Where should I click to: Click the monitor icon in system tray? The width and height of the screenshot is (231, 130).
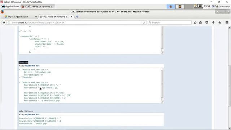pyautogui.click(x=200, y=6)
